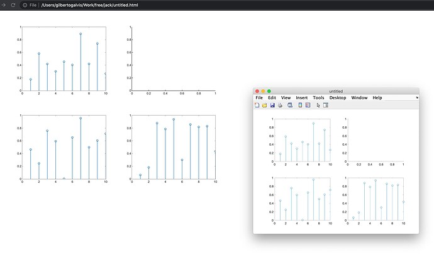Open the Window menu
Image resolution: width=434 pixels, height=262 pixels.
coord(359,97)
